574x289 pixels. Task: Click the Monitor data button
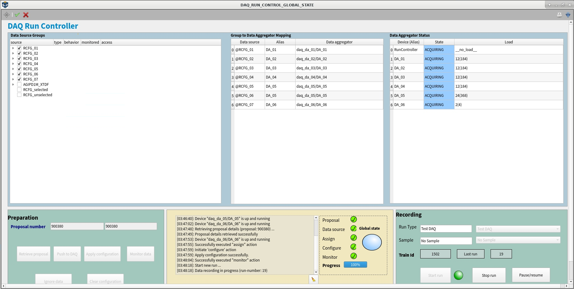140,254
